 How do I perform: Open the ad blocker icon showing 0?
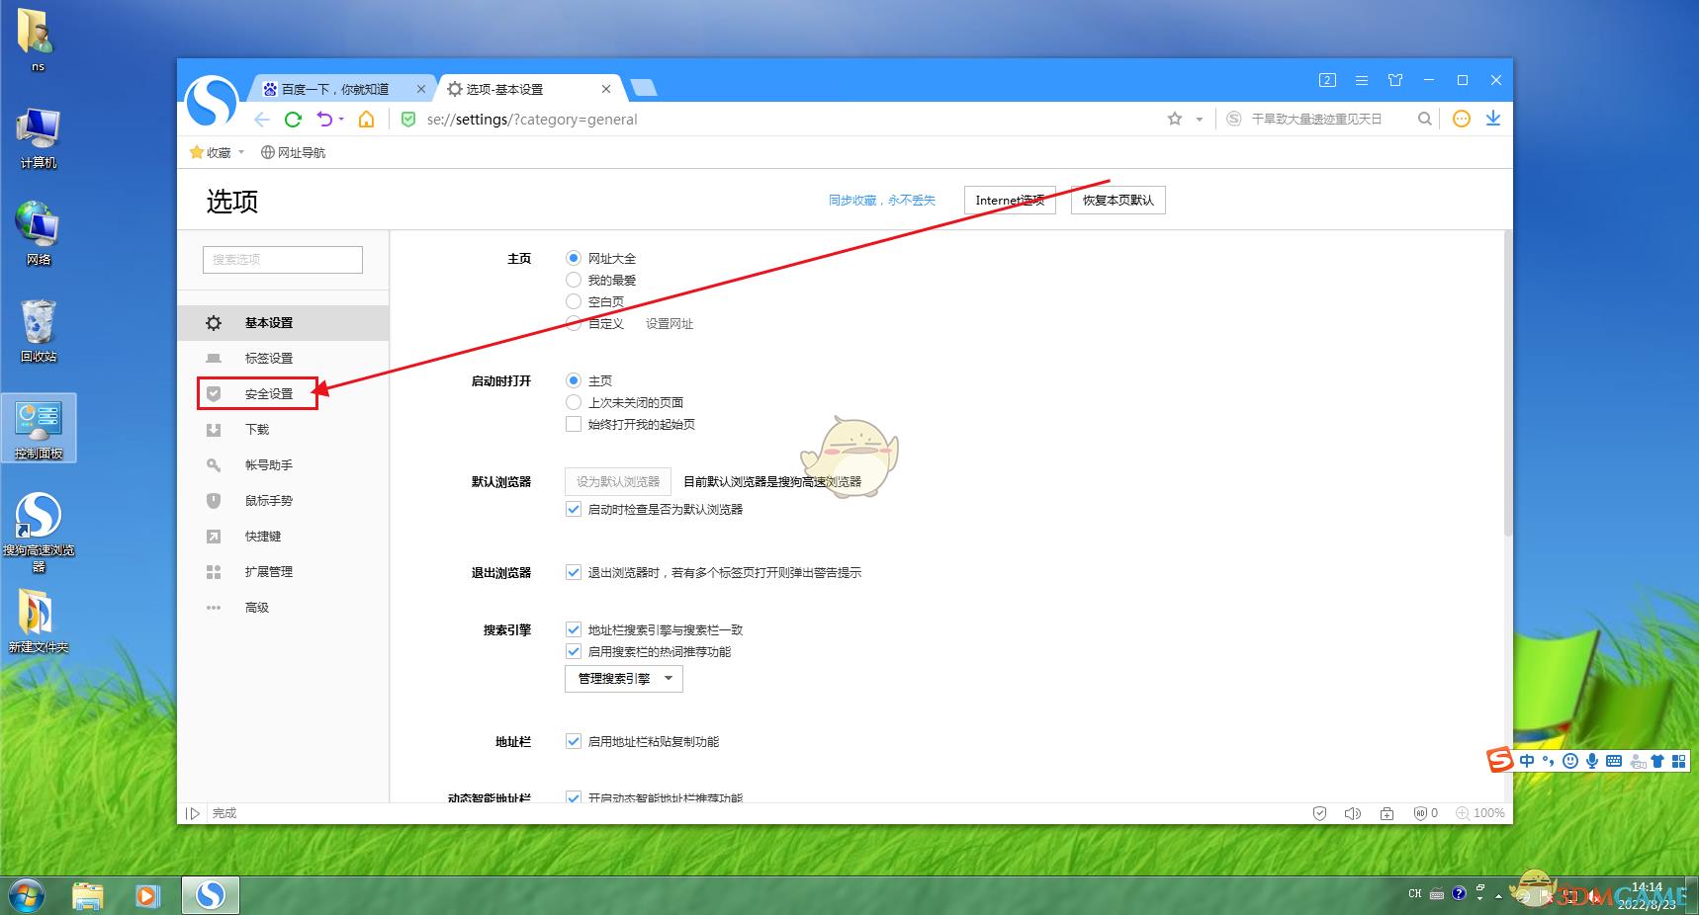click(1425, 813)
